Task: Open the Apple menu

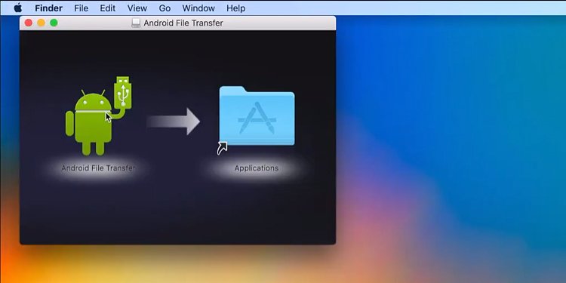Action: click(17, 8)
